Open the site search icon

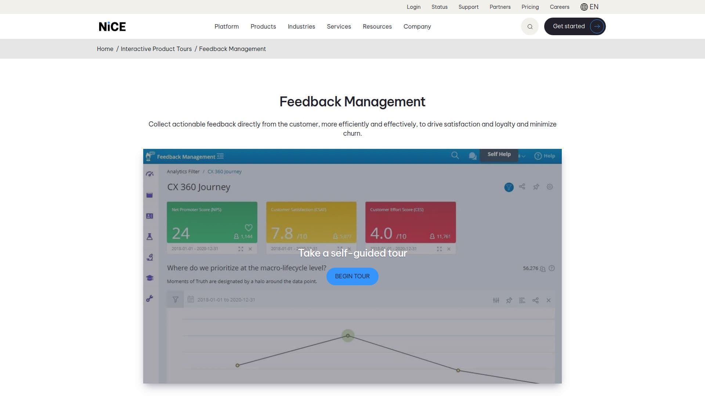pyautogui.click(x=530, y=26)
